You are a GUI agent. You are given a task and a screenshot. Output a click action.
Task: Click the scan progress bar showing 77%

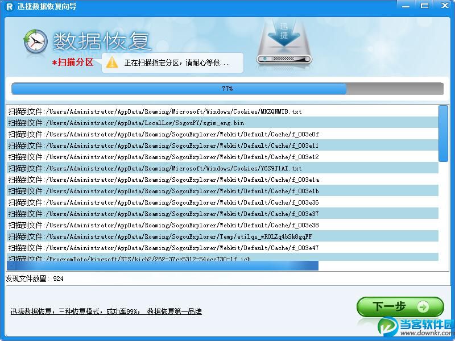(227, 89)
